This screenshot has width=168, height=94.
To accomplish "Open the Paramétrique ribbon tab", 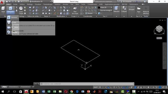I will coord(48,4).
